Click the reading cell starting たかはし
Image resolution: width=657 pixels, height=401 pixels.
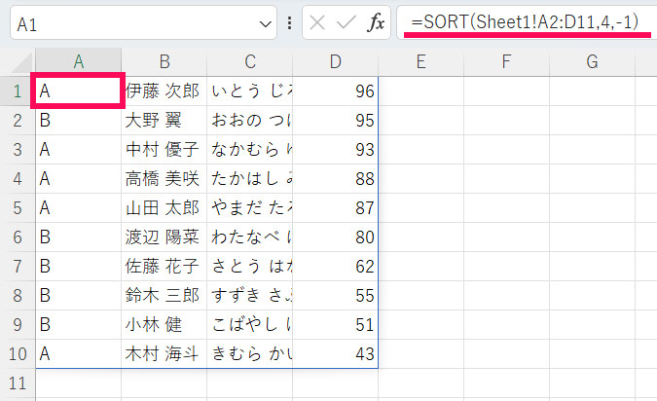[x=250, y=179]
